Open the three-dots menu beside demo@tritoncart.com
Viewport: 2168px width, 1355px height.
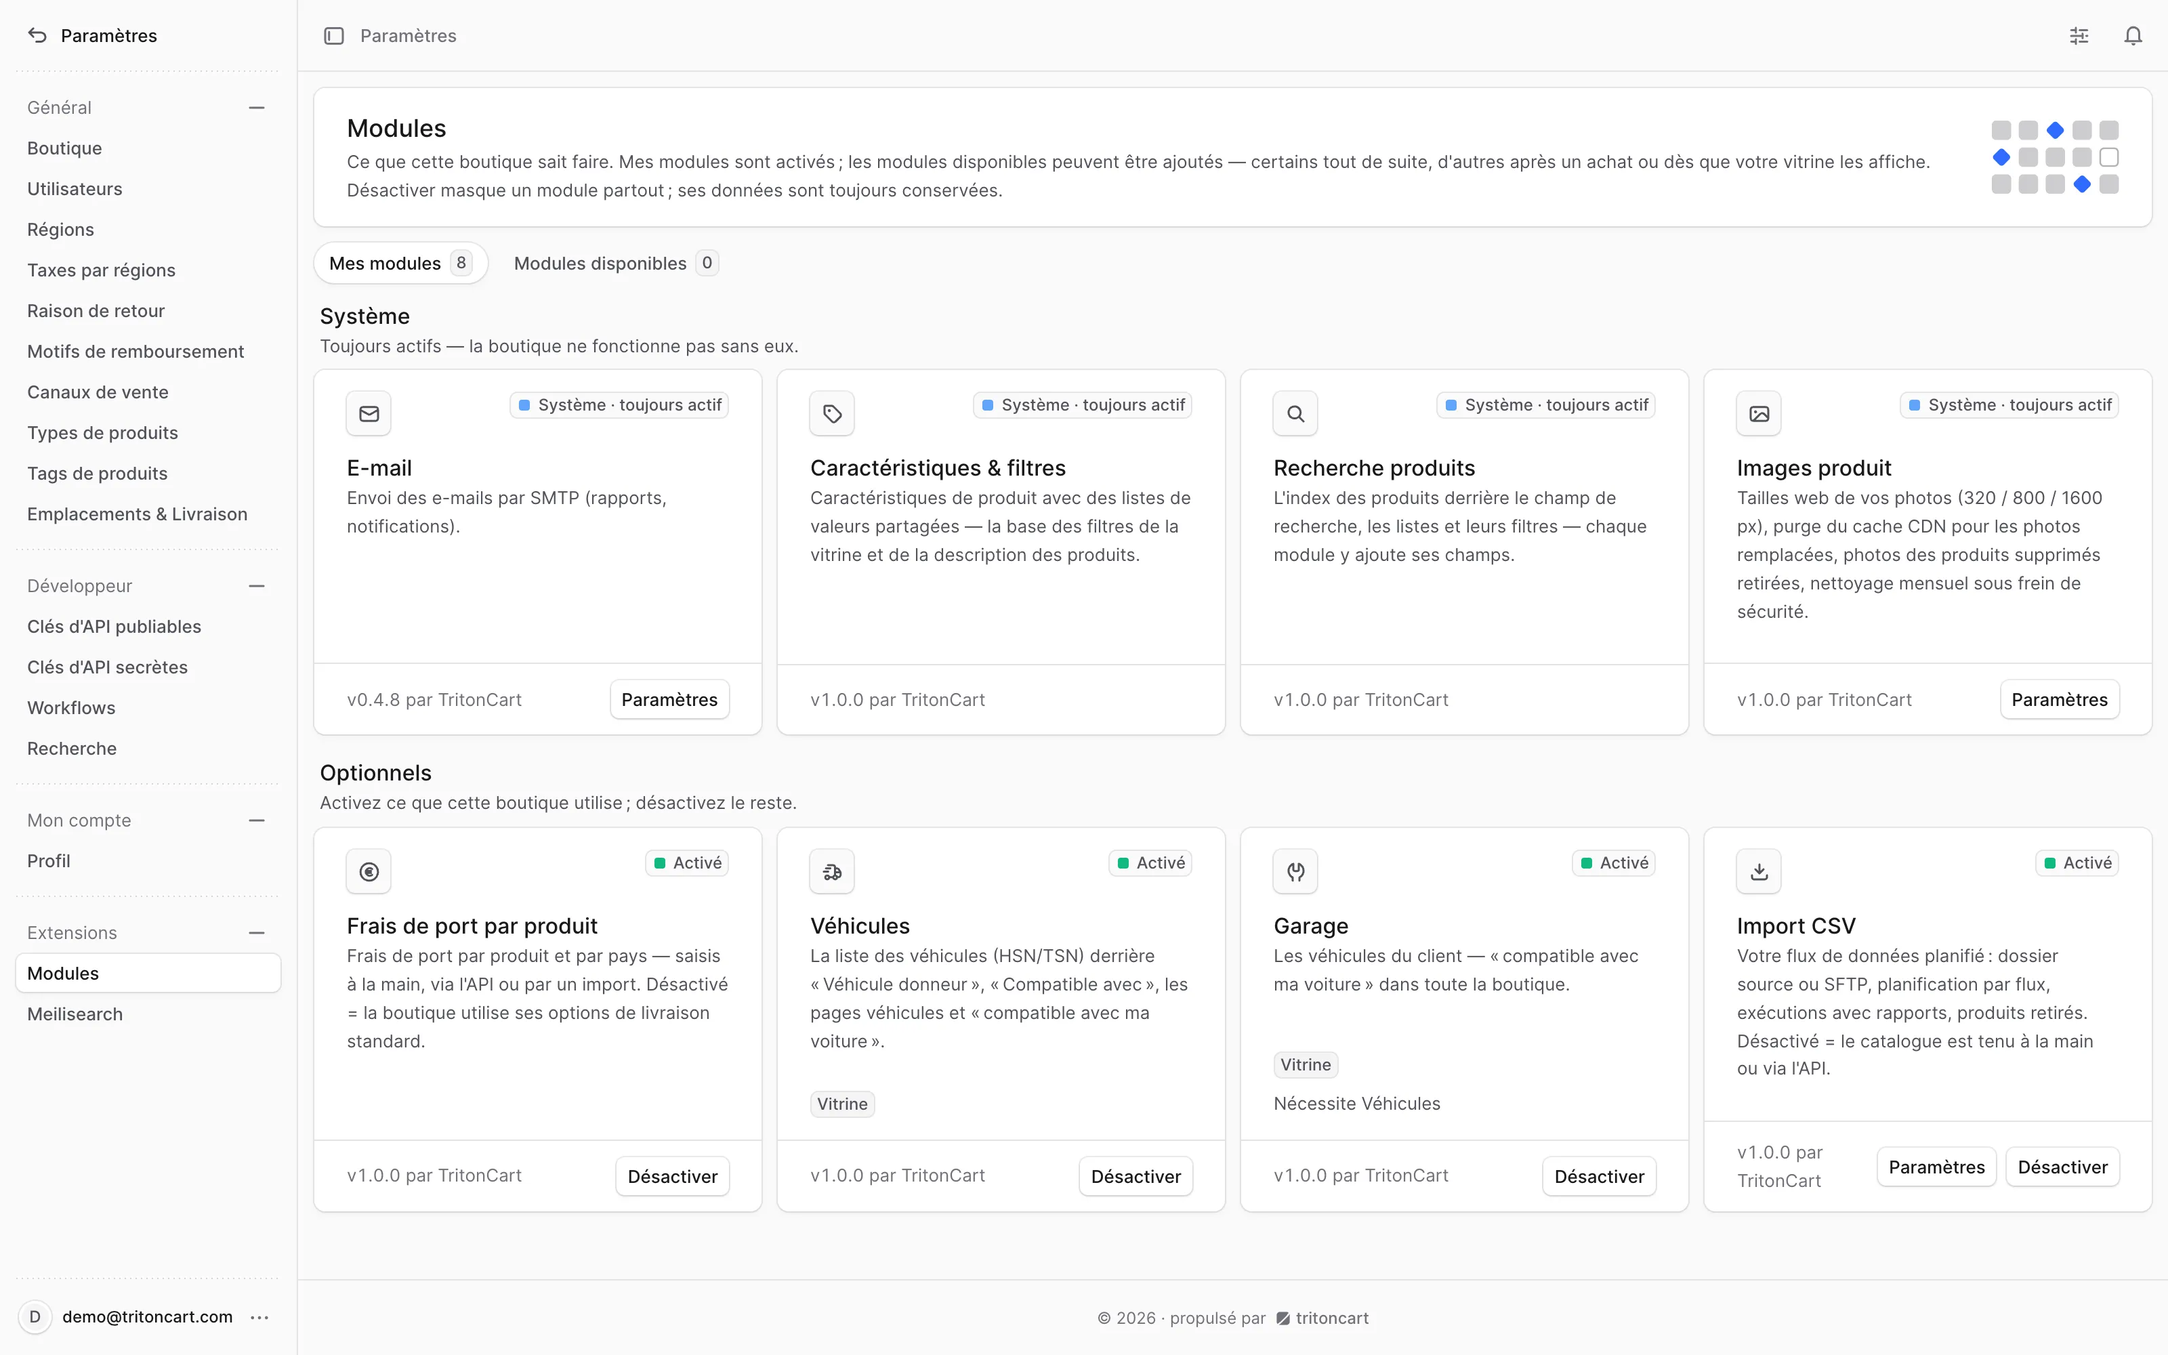(x=259, y=1316)
